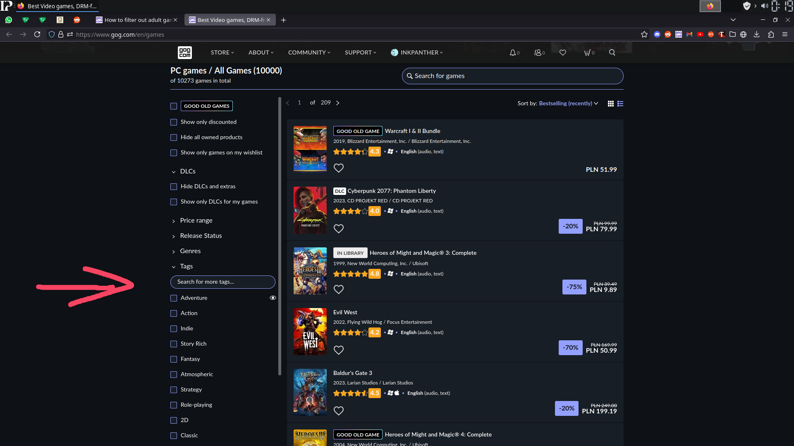Image resolution: width=794 pixels, height=446 pixels.
Task: Open the Firefox hamburger application menu
Action: [x=785, y=35]
